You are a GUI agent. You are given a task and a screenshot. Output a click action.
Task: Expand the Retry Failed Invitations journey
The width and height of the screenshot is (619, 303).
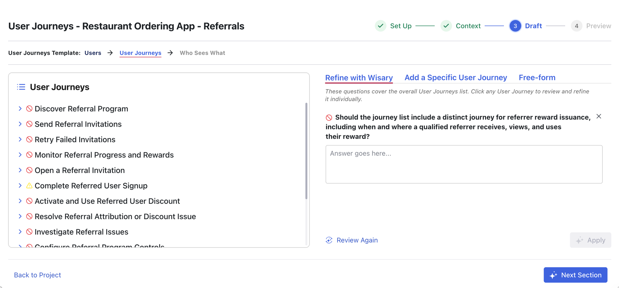point(20,139)
